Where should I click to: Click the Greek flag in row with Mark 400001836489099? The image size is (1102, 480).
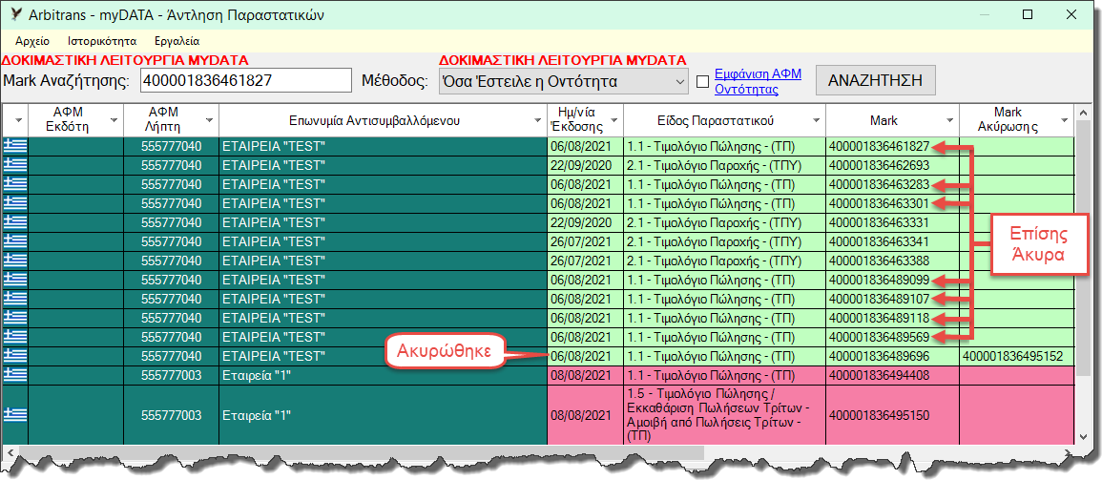point(14,279)
